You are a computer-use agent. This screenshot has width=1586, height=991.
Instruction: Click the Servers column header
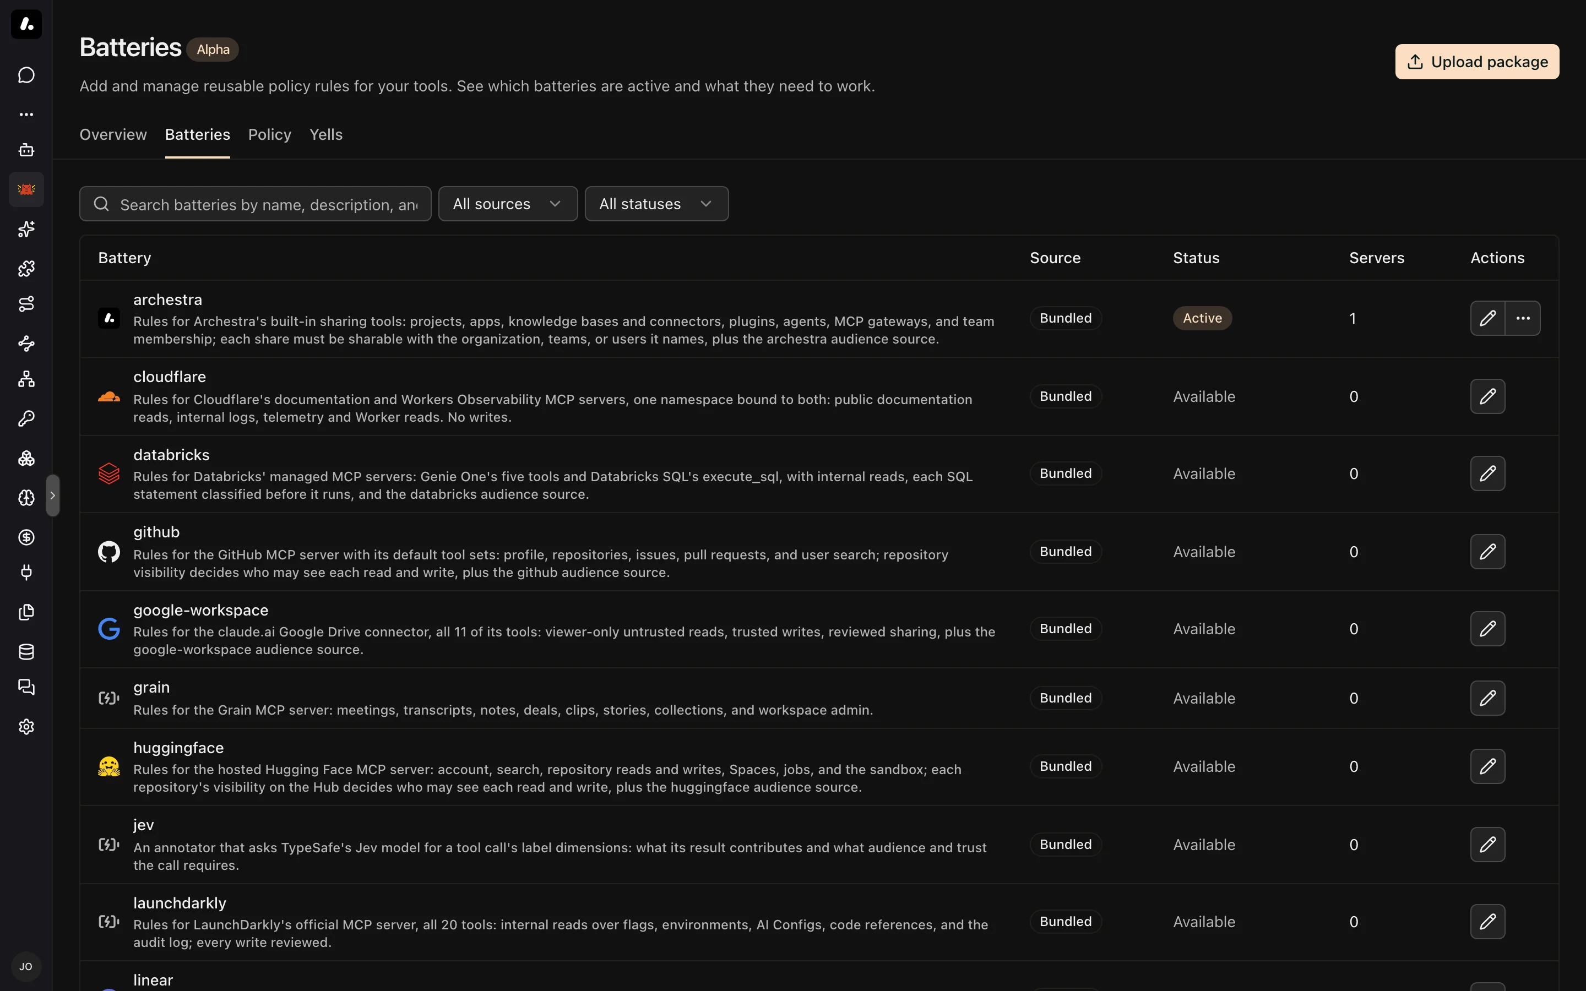click(1376, 258)
